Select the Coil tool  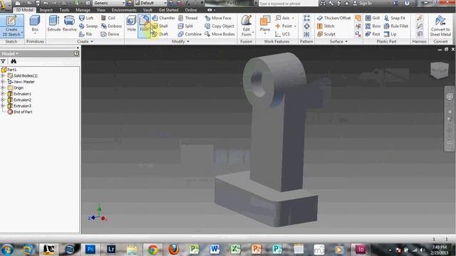[108, 18]
